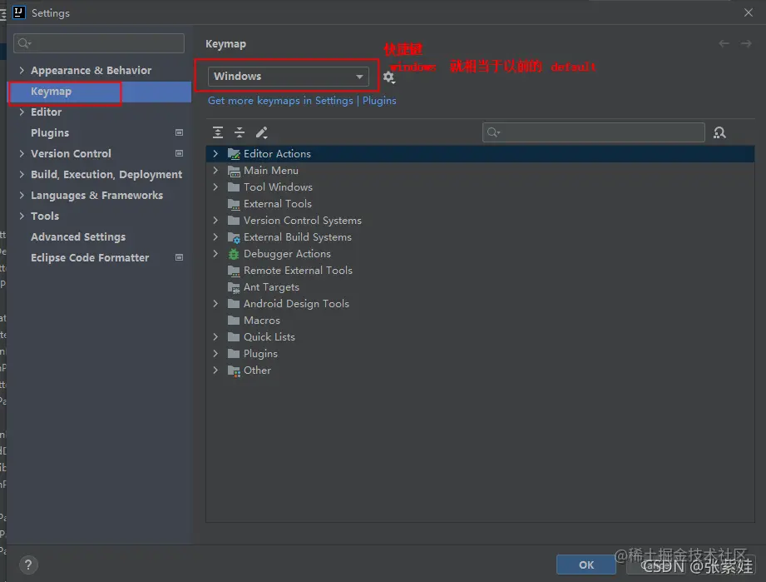The image size is (766, 582).
Task: Click the OK button
Action: tap(586, 565)
